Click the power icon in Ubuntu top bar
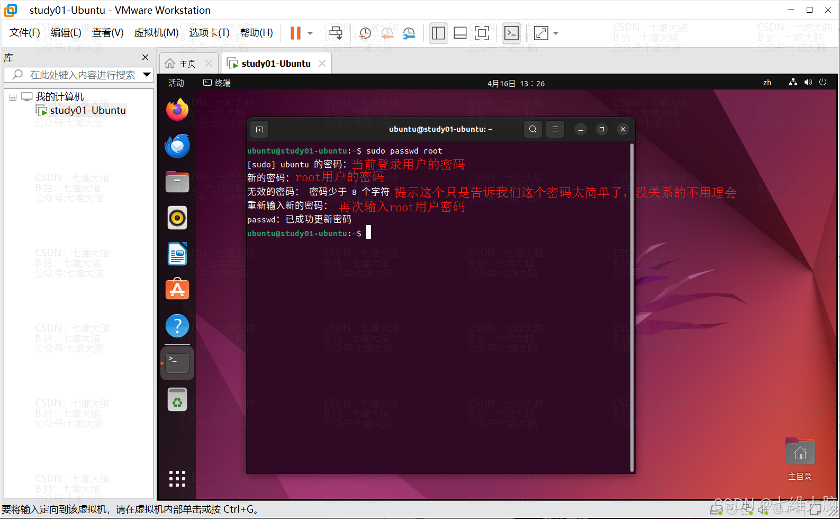 823,82
